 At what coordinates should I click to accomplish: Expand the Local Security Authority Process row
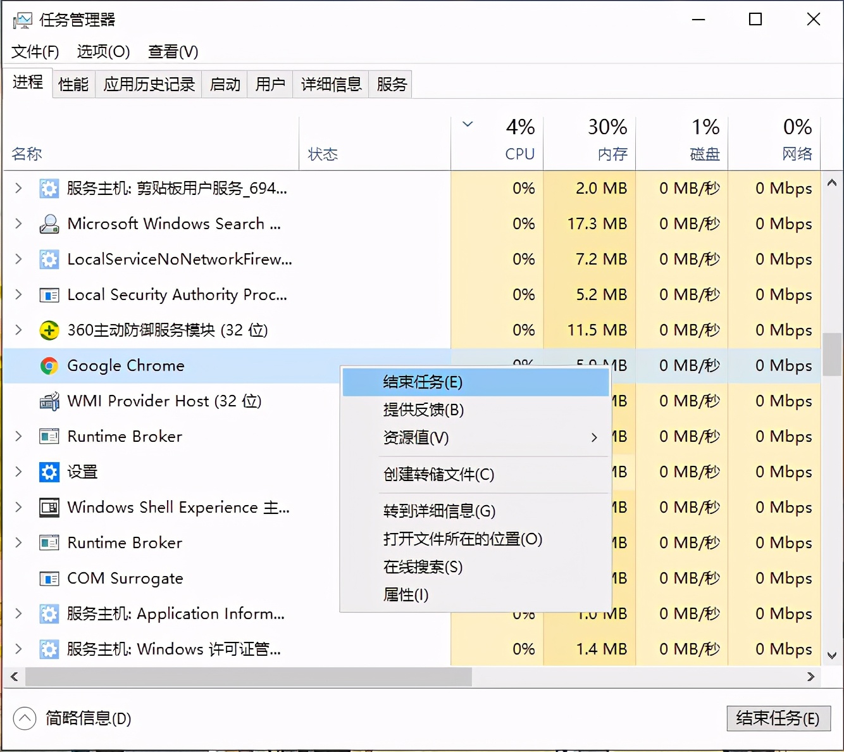18,294
